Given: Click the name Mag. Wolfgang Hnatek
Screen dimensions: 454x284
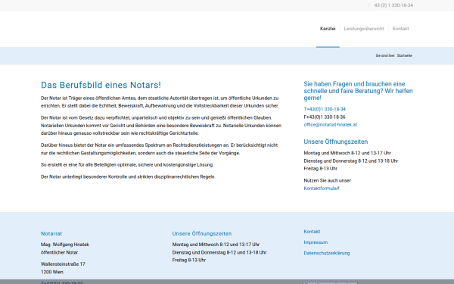Looking at the screenshot, I should point(65,245).
